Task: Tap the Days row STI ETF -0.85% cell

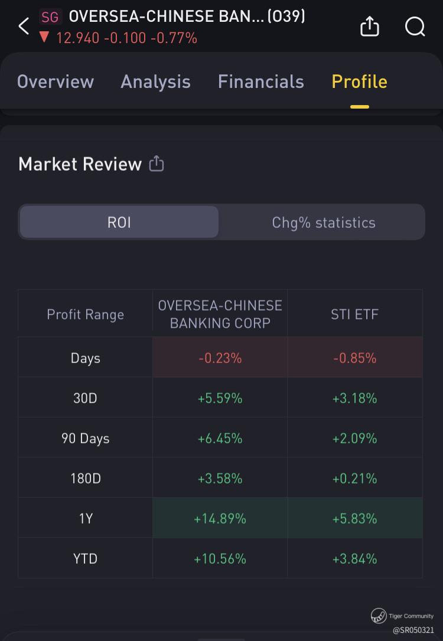Action: 354,358
